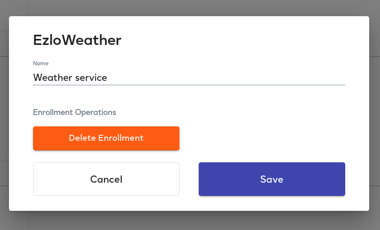The image size is (380, 230).
Task: Click the 'Cancel' text on white button
Action: click(x=106, y=179)
